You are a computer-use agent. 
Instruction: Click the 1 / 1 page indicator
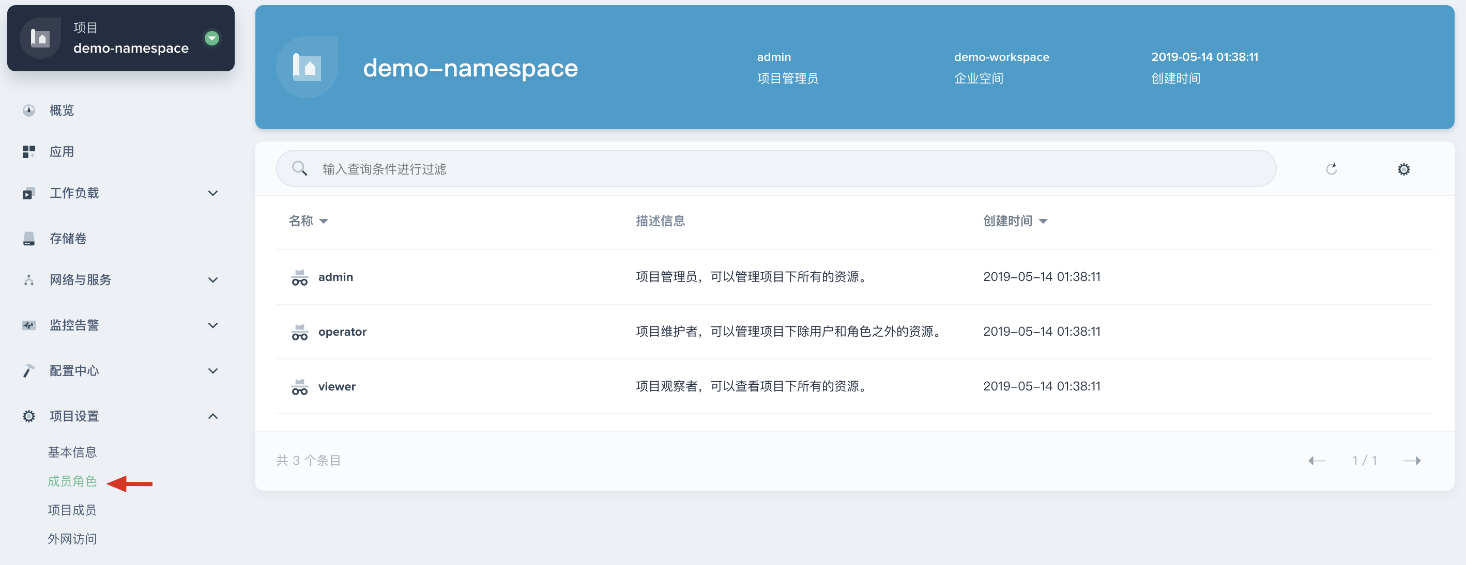click(1364, 460)
